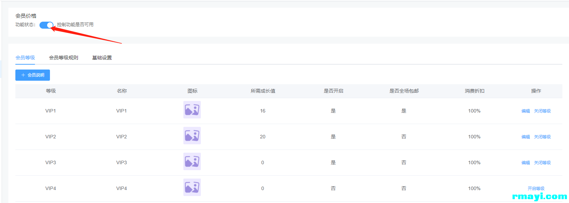Click the VIP4 image placeholder icon
Image resolution: width=569 pixels, height=203 pixels.
tap(192, 188)
